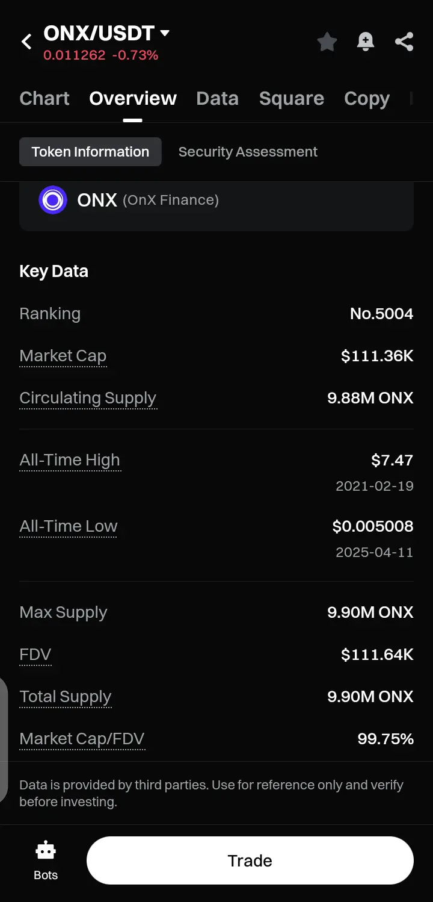Tap the Market Cap label for explanation
Screen dimensions: 433x902
pos(63,356)
